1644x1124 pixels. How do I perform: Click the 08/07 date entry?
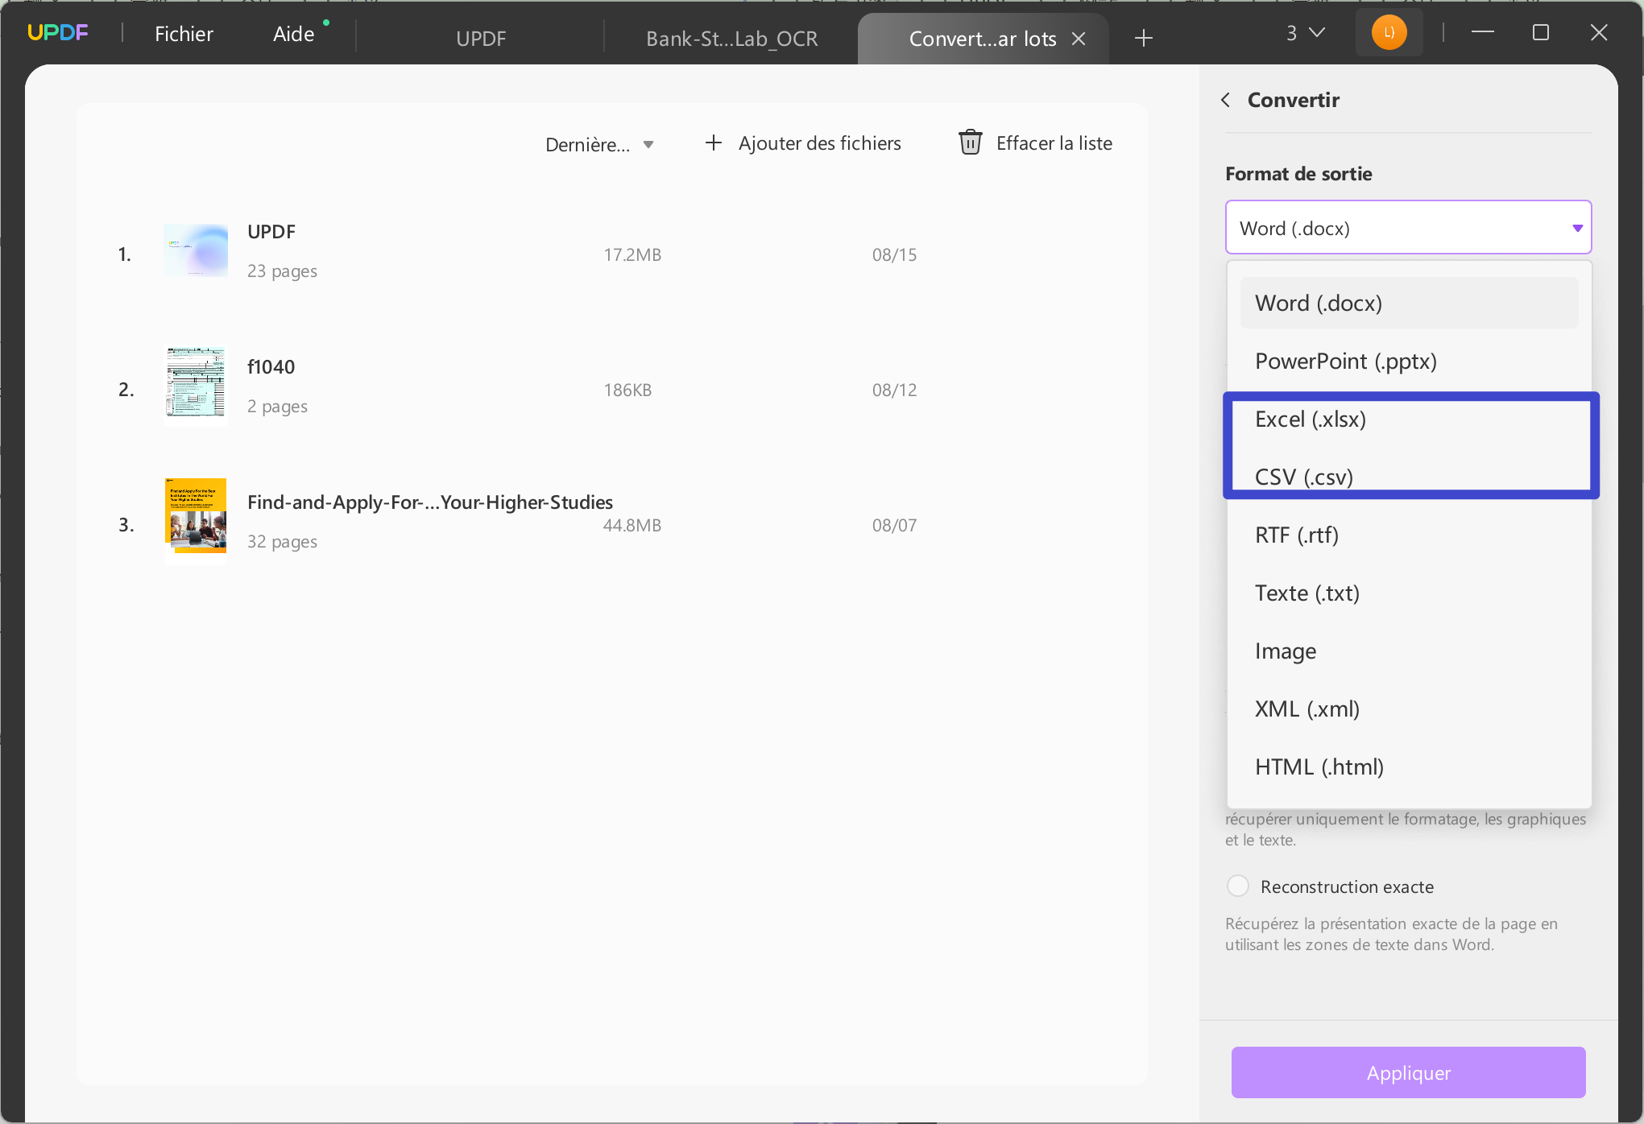click(x=894, y=526)
